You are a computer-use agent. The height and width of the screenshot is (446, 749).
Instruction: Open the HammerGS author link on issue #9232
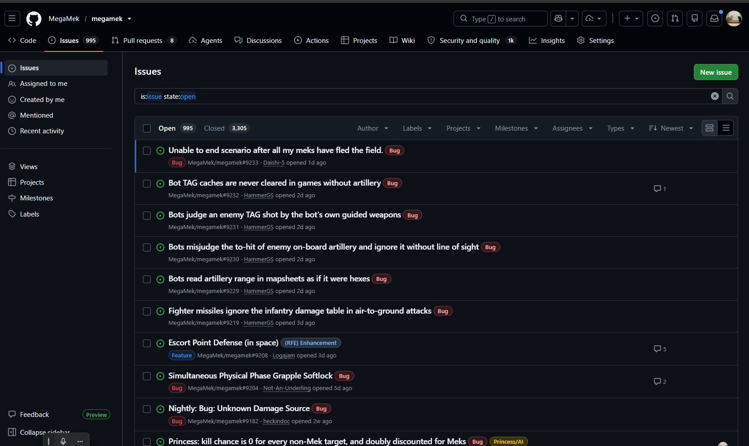pyautogui.click(x=259, y=195)
